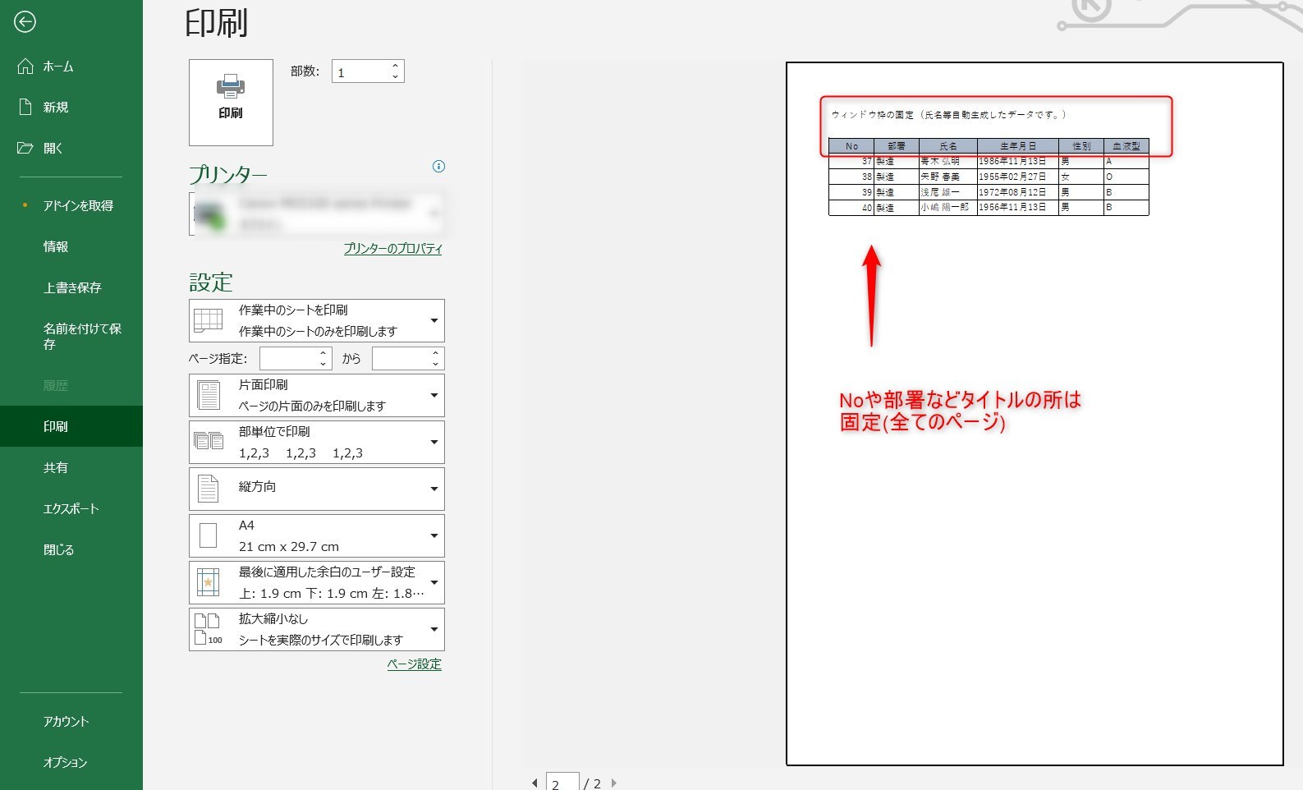Increase the start page number stepper
Viewport: 1303px width, 790px height.
click(x=323, y=353)
